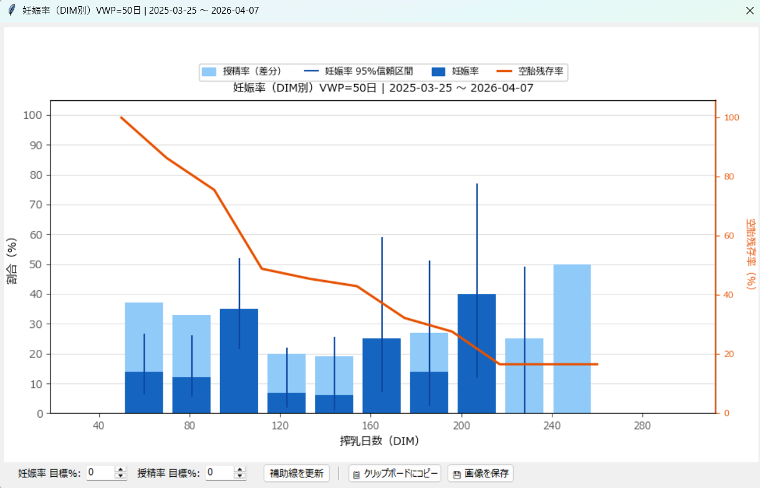
Task: Click the 授精率（差分）legend label
Action: 253,72
